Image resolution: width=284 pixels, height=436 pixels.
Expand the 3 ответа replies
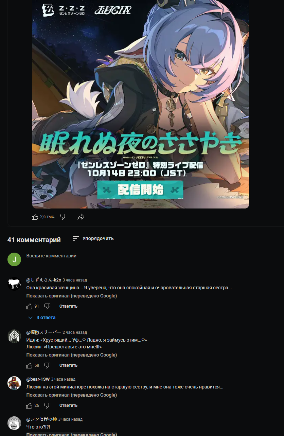(42, 317)
